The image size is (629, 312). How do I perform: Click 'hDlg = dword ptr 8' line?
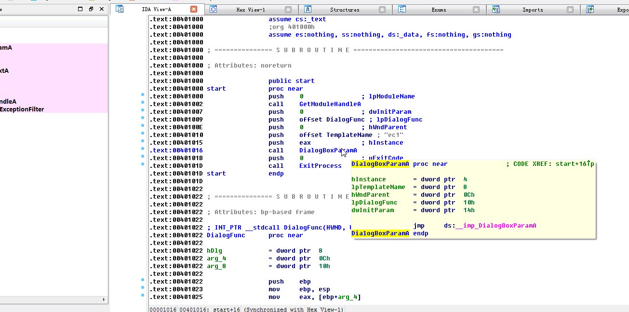(265, 251)
